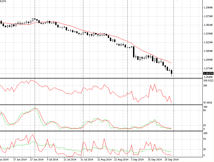This screenshot has height=162, width=214.
Task: Click the 17 Jun 2014 date label
Action: [20, 160]
